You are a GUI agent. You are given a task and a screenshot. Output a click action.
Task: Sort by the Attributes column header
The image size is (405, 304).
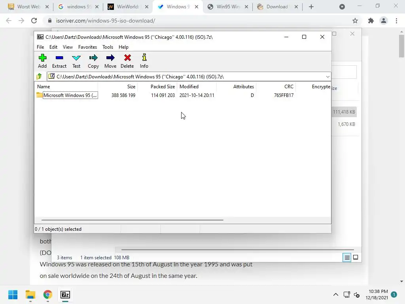click(236, 87)
